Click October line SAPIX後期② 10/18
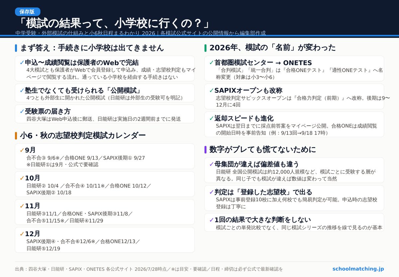The image size is (399, 277). point(49,192)
